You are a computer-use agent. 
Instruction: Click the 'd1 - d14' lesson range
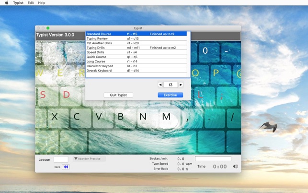pyautogui.click(x=133, y=71)
